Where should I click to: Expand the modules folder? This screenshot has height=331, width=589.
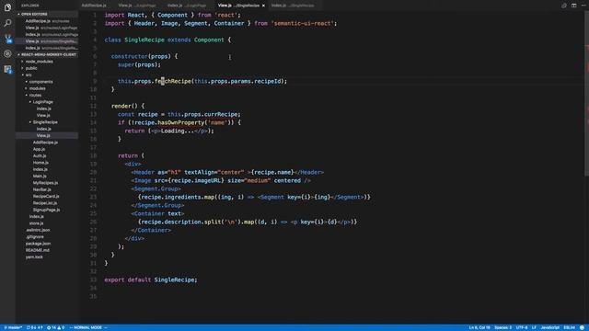37,88
